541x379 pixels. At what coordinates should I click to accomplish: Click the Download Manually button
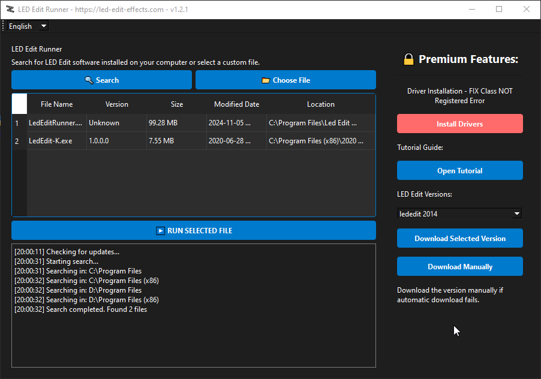[459, 267]
